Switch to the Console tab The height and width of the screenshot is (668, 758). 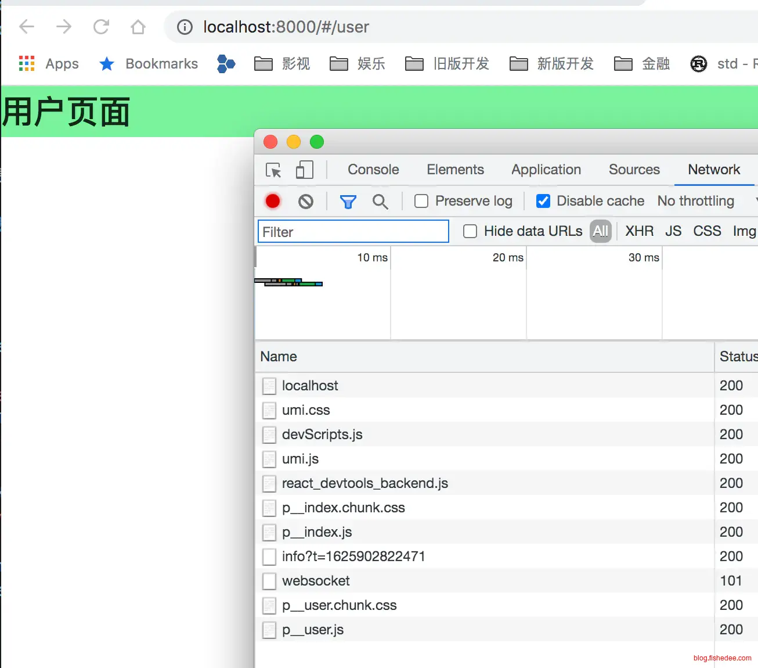[373, 170]
